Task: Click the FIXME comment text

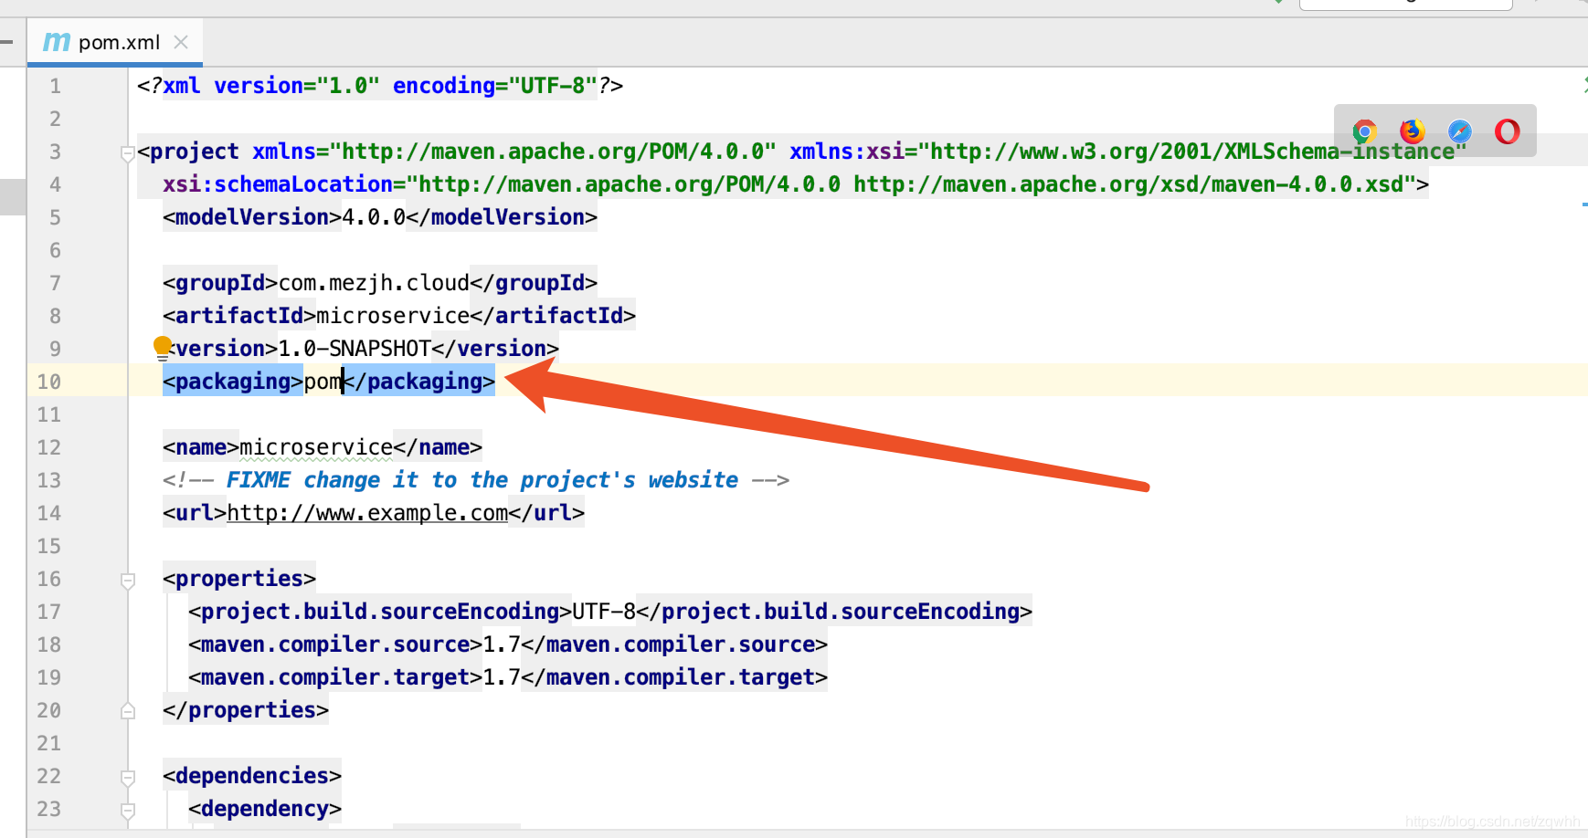Action: (482, 480)
